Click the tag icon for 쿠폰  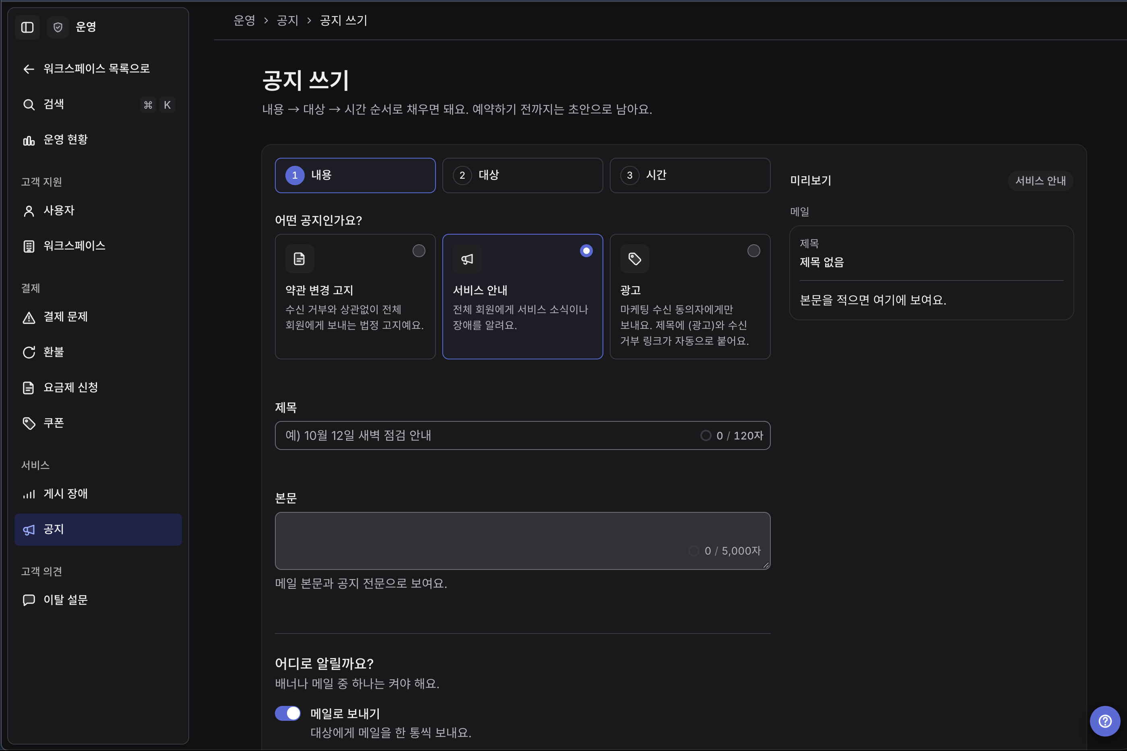coord(29,423)
